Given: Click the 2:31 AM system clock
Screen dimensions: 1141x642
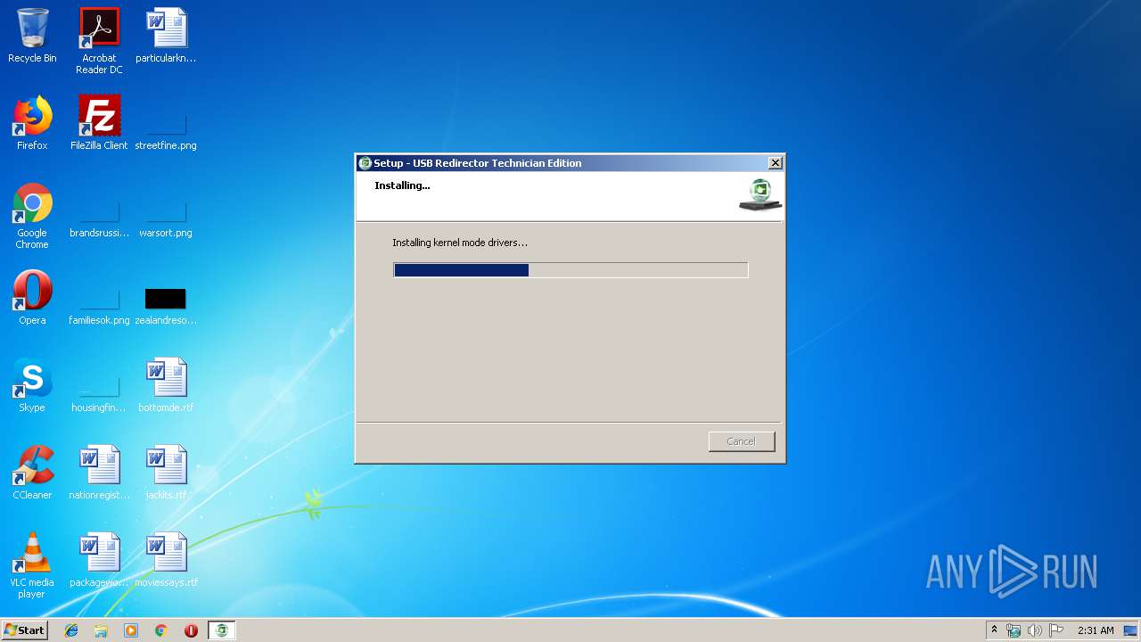Looking at the screenshot, I should pyautogui.click(x=1096, y=630).
